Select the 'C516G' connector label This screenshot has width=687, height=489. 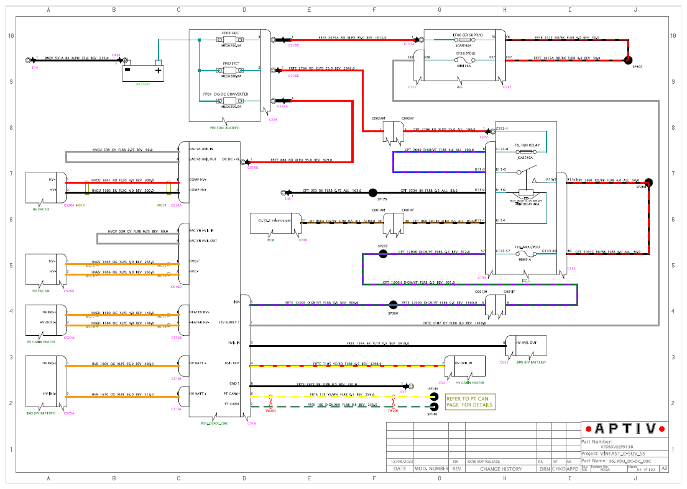(x=253, y=168)
